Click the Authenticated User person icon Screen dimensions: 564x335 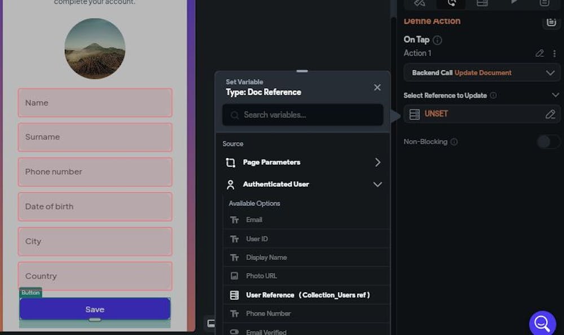tap(231, 184)
